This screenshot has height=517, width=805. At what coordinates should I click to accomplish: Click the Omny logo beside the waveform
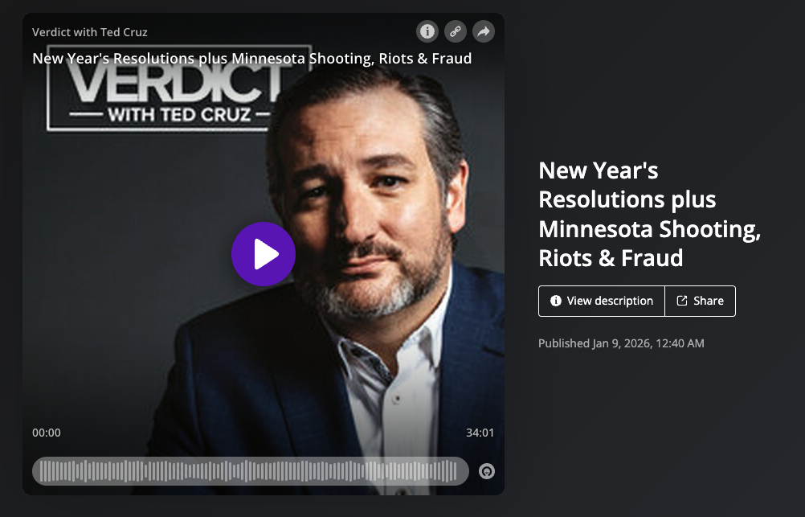point(487,471)
